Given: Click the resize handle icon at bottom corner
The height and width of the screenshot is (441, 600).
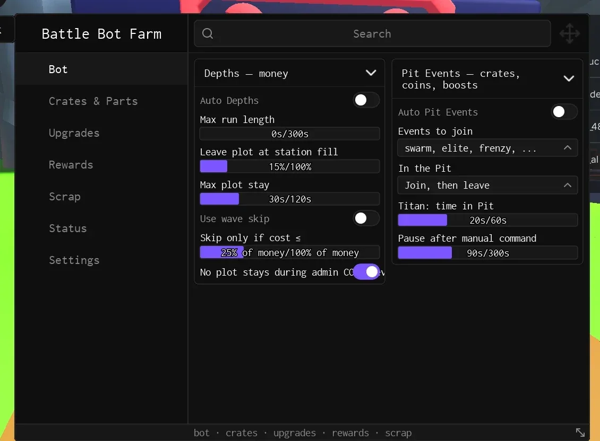Looking at the screenshot, I should click(580, 432).
